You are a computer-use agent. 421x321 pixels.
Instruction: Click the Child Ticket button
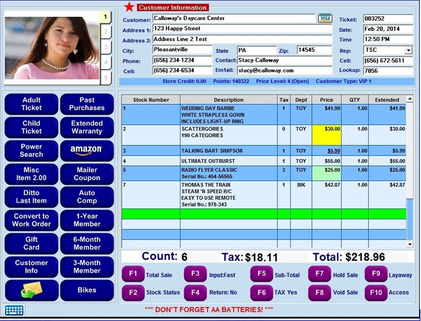click(x=31, y=128)
